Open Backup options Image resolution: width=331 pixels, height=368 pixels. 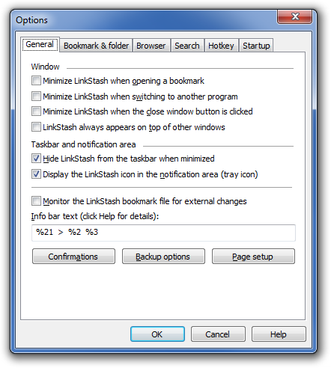click(x=163, y=257)
